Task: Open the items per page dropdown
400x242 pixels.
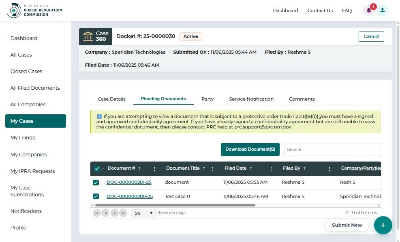Action: click(x=143, y=213)
